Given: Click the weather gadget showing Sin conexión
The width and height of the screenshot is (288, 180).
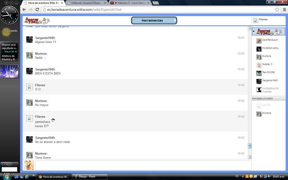Looking at the screenshot, I should pos(9,31).
